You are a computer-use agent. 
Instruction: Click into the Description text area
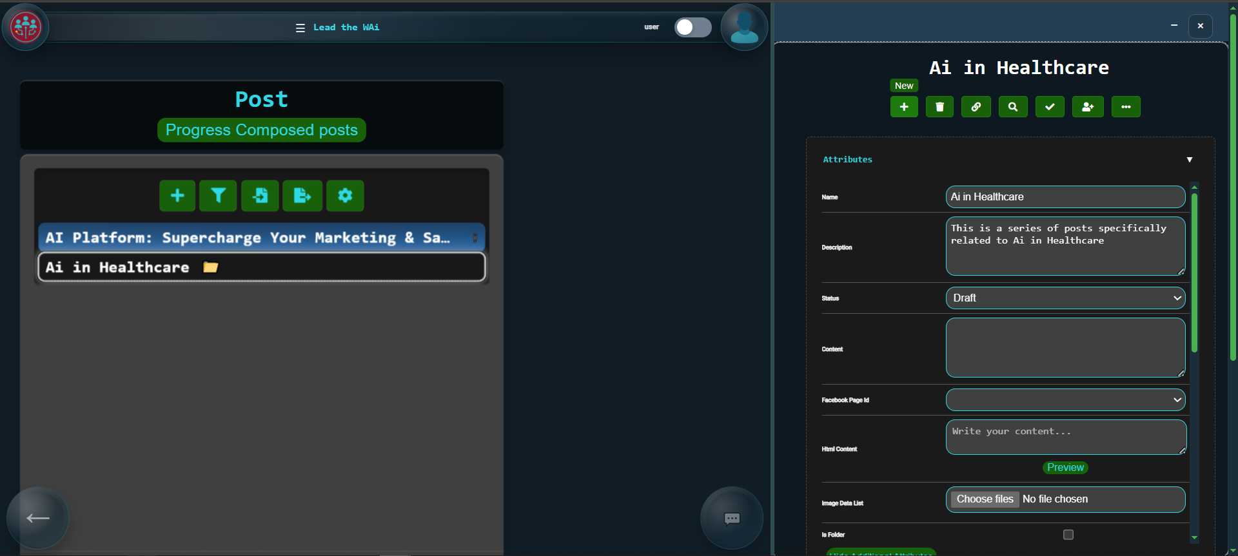[x=1065, y=246]
